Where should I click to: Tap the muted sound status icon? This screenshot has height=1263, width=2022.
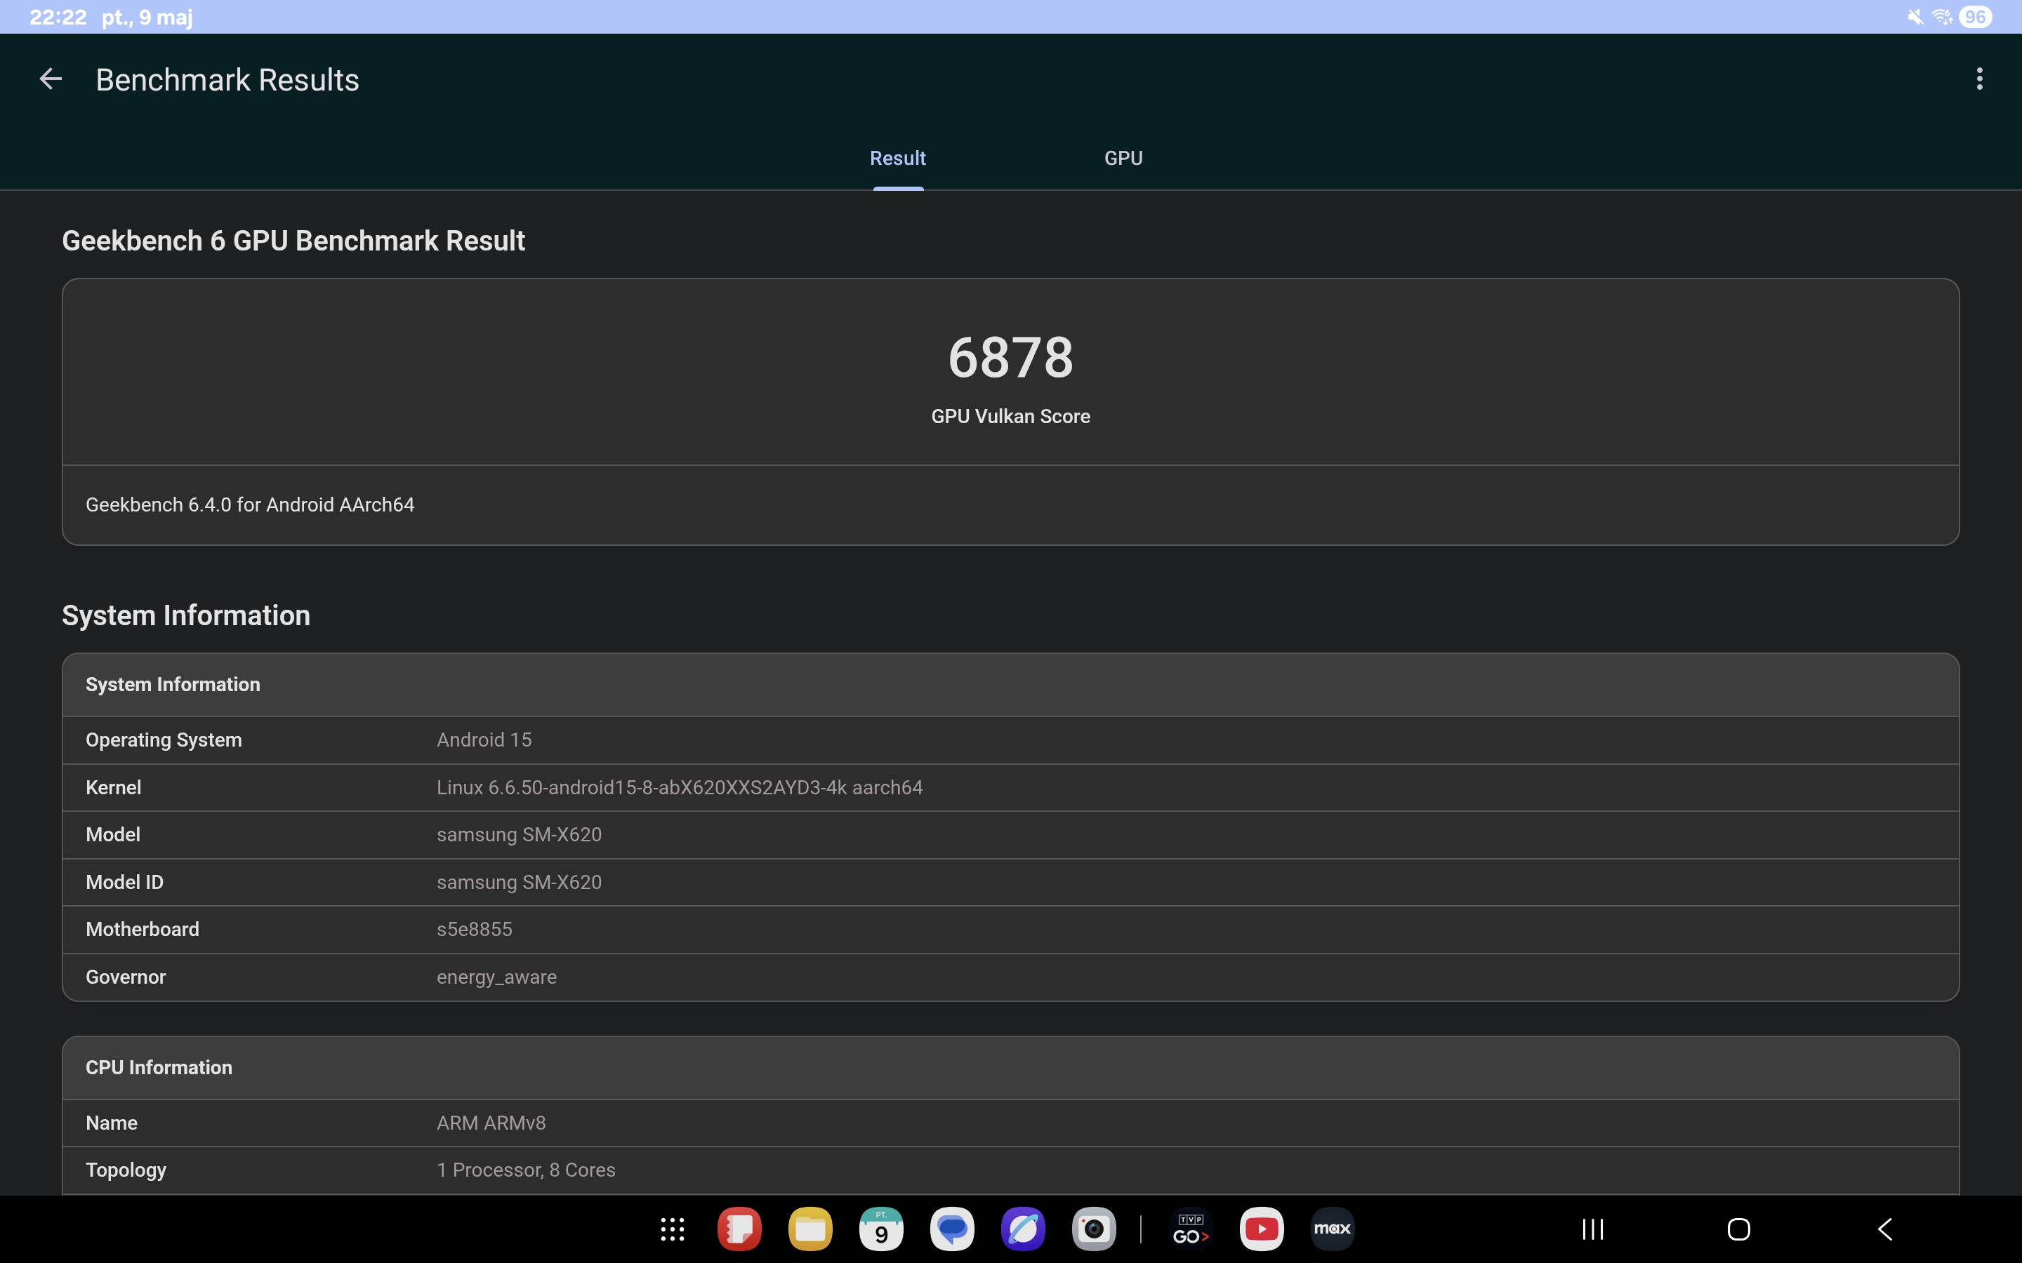[x=1915, y=17]
